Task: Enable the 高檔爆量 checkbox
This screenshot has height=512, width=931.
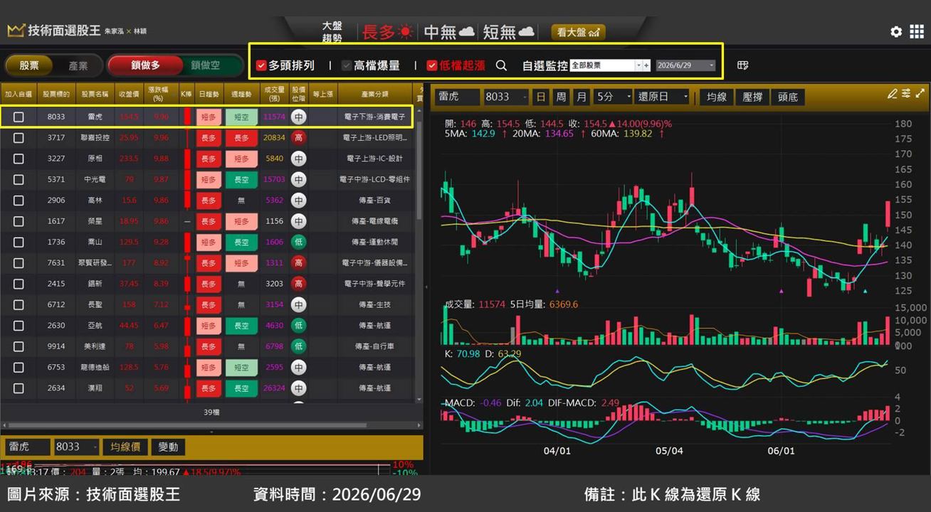Action: (347, 65)
